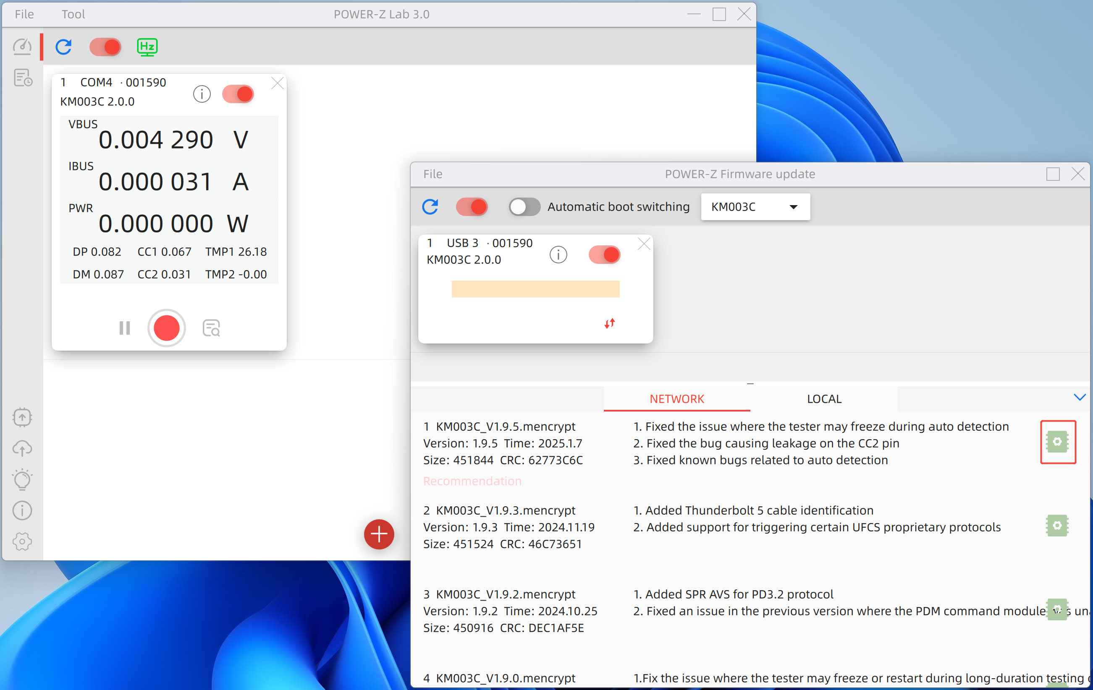1093x690 pixels.
Task: Open the tips lightbulb icon in sidebar
Action: point(22,480)
